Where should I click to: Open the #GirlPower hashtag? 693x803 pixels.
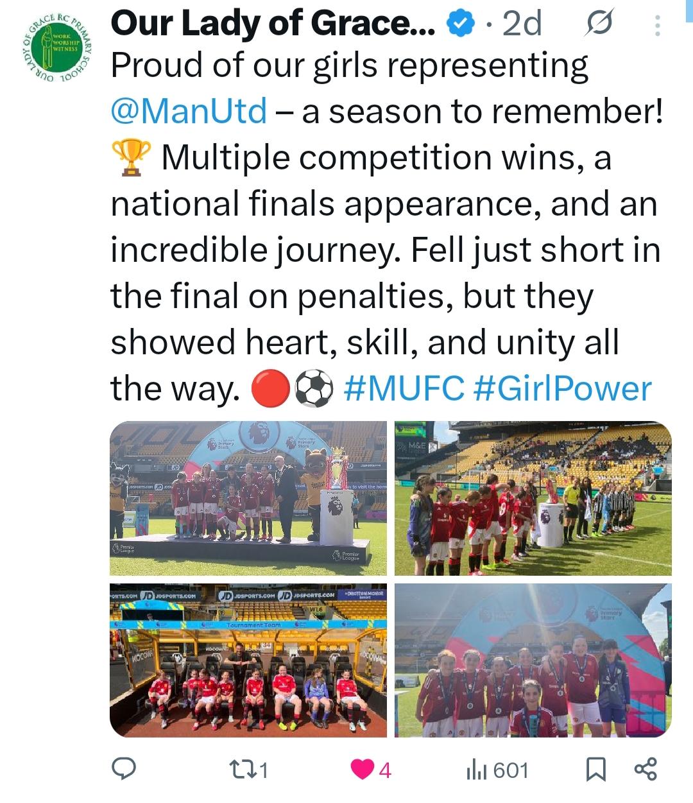[x=563, y=388]
